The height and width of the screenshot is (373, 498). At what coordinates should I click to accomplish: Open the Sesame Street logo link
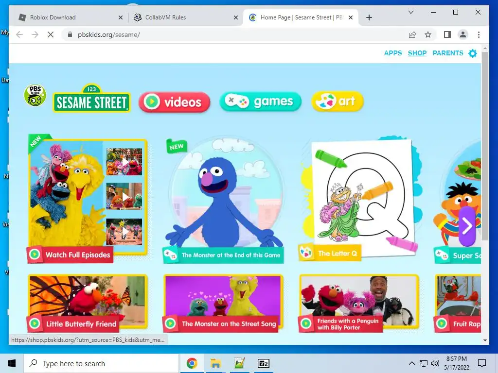tap(91, 98)
